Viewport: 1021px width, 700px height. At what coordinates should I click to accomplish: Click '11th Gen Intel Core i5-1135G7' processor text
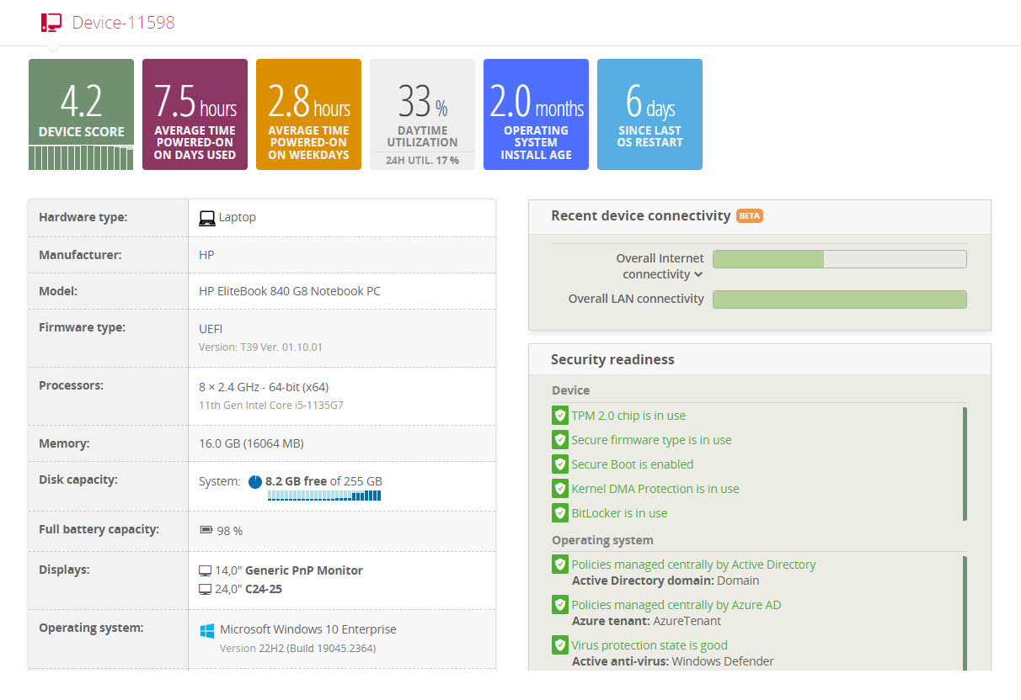coord(270,405)
